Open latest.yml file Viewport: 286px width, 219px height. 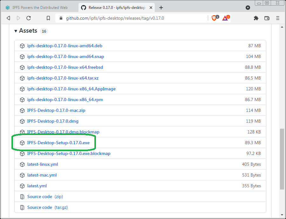37,186
